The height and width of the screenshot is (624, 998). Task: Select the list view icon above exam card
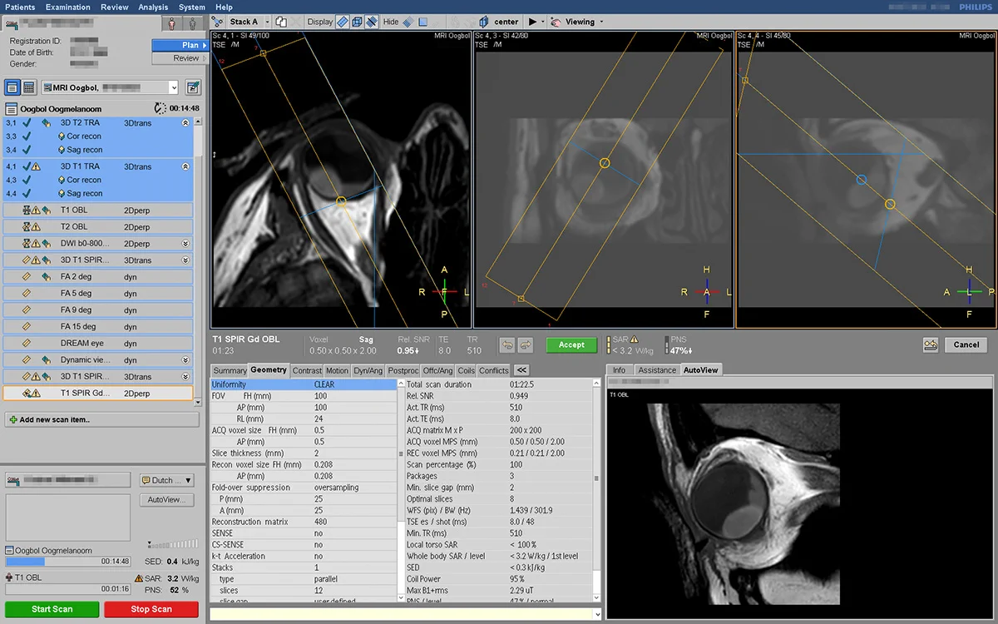pyautogui.click(x=12, y=87)
